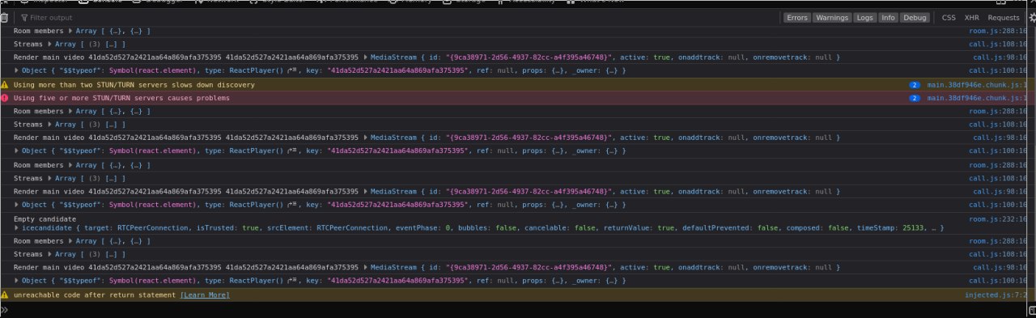Image resolution: width=1036 pixels, height=318 pixels.
Task: Expand MediaStream in row two above unreachable code warning
Action: [x=367, y=267]
